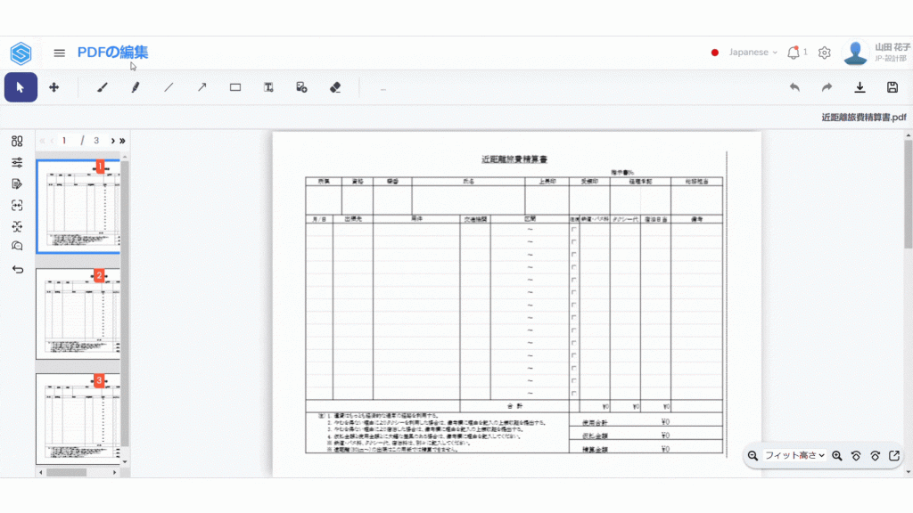Viewport: 913px width, 513px height.
Task: Select page 2 thumbnail
Action: coord(78,313)
